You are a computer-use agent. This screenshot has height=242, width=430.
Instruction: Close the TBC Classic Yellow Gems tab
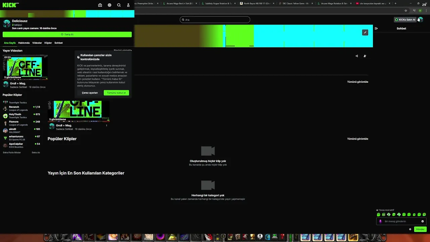pos(312,3)
